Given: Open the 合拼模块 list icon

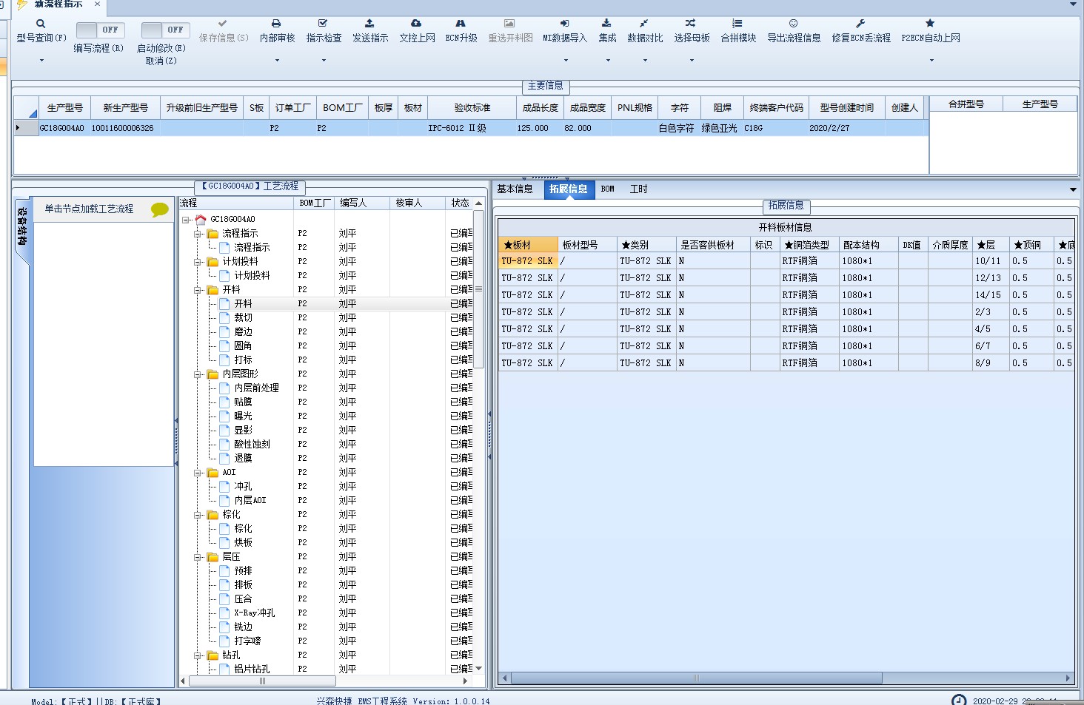Looking at the screenshot, I should pyautogui.click(x=737, y=24).
